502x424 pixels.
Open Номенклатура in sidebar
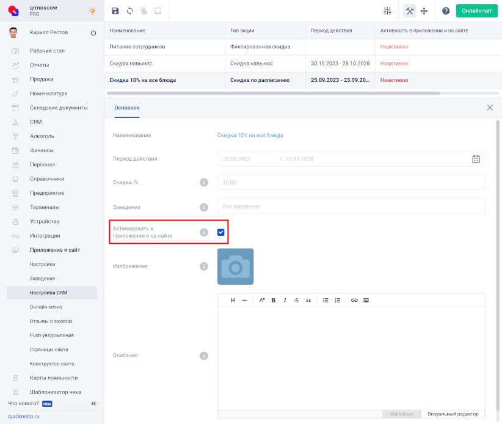(49, 93)
